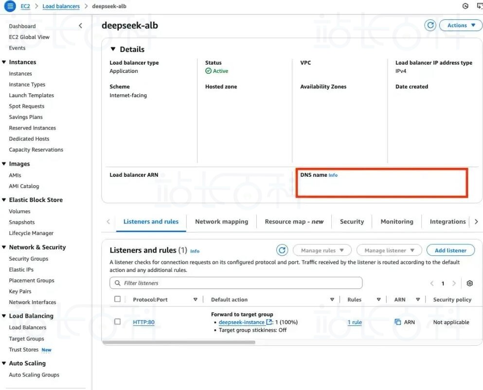
Task: Open deepseek-instance target group link
Action: tap(241, 322)
